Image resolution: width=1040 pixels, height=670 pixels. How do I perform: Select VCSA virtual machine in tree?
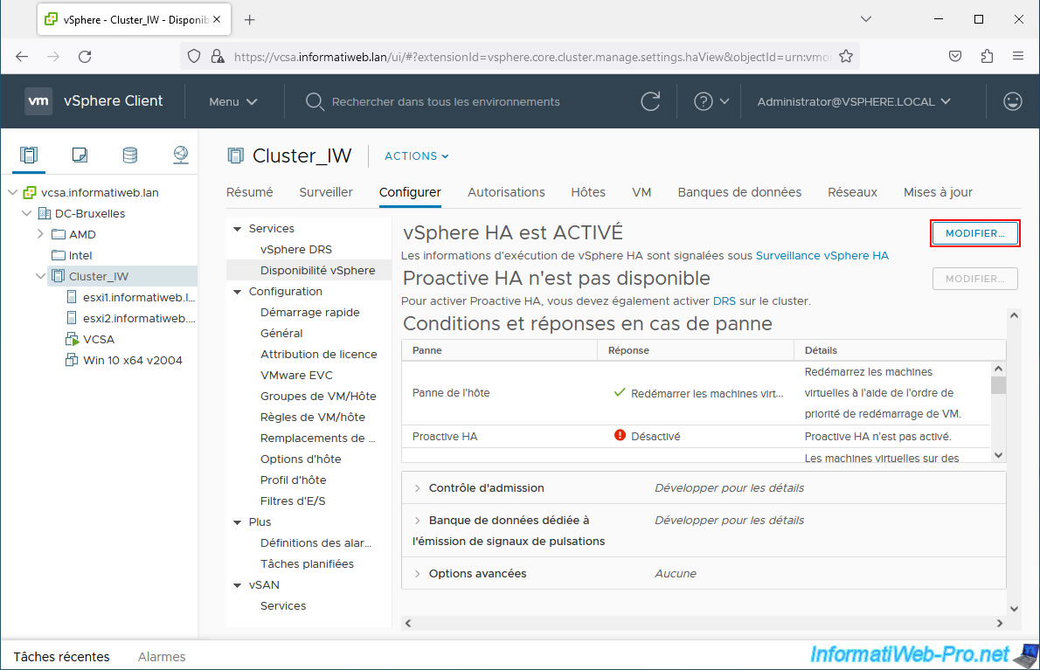98,339
